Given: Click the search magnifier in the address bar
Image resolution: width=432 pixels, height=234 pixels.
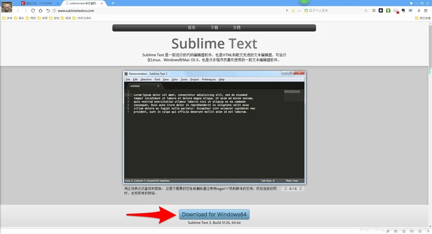Looking at the screenshot, I should click(x=366, y=10).
